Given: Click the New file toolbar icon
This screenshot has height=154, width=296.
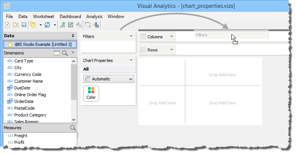Looking at the screenshot, I should click(8, 25).
